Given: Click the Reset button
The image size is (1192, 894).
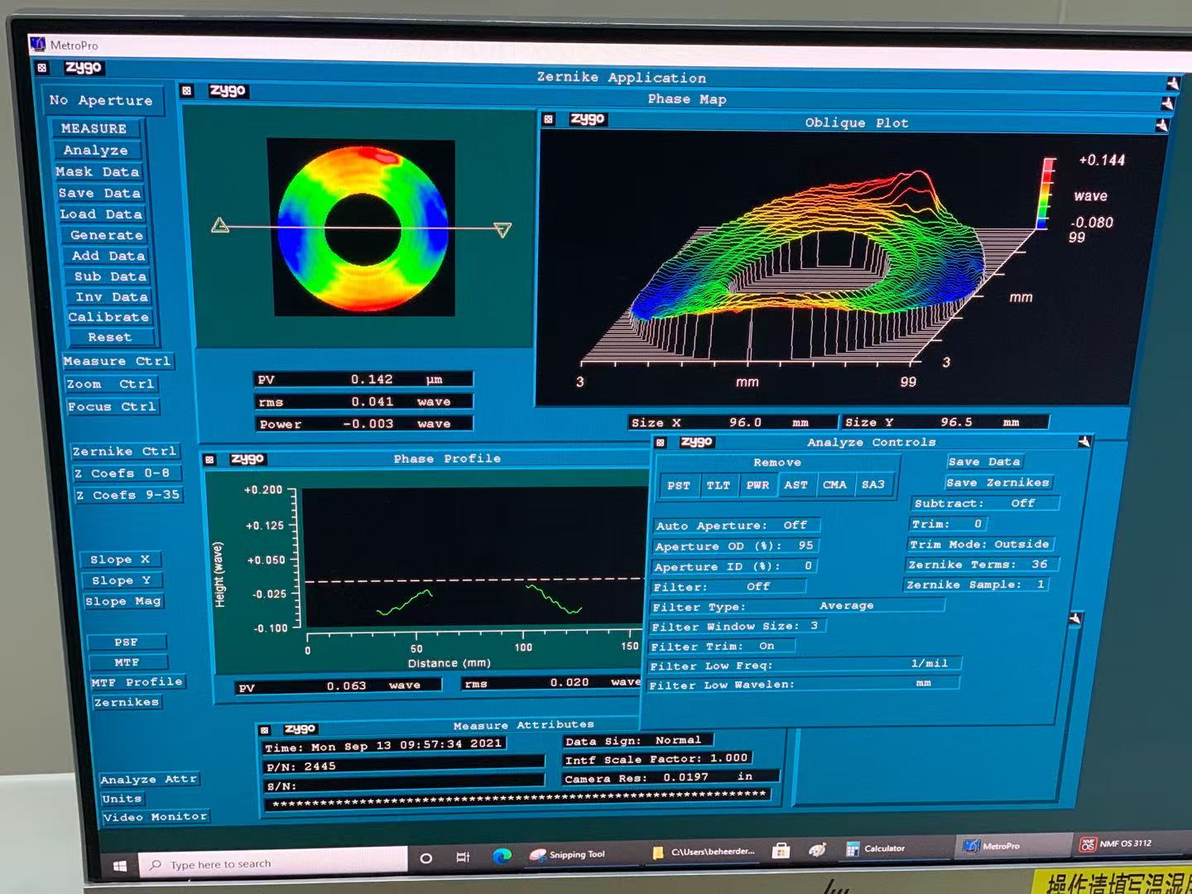Looking at the screenshot, I should [x=110, y=337].
